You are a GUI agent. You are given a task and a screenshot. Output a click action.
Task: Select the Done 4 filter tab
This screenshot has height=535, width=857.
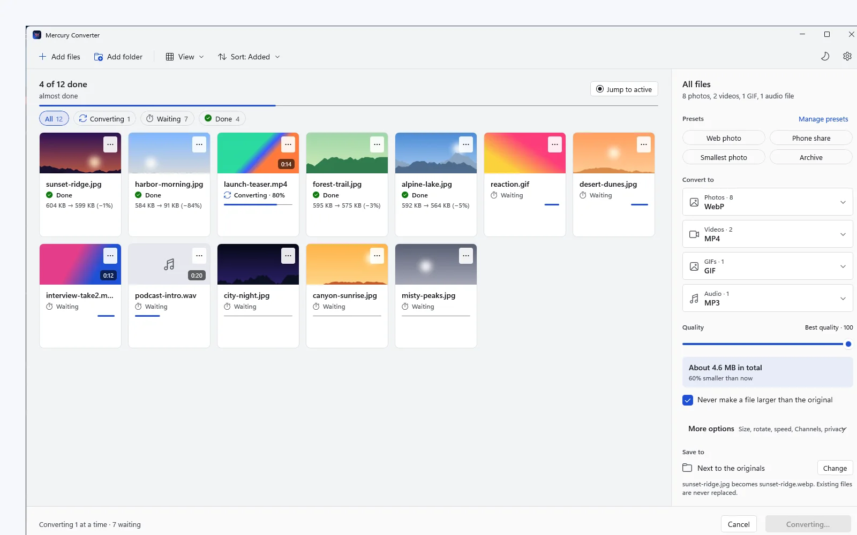coord(222,119)
